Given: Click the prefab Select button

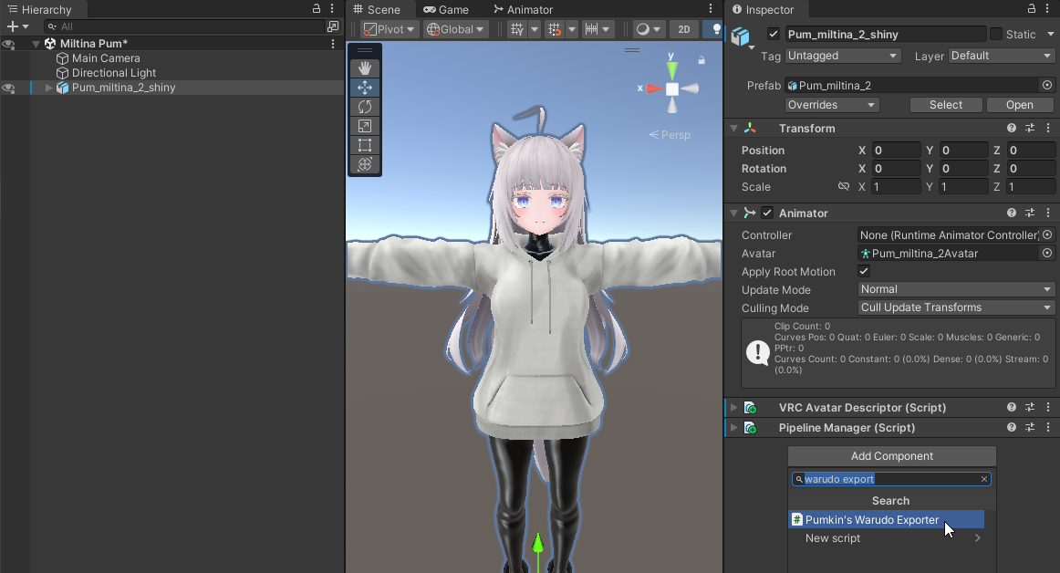Looking at the screenshot, I should click(946, 105).
